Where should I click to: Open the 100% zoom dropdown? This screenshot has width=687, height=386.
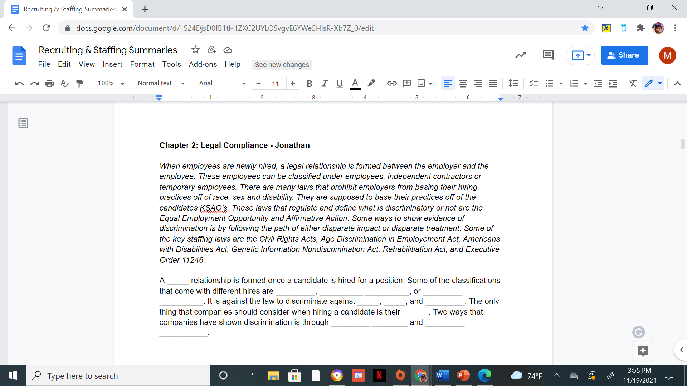[x=111, y=83]
